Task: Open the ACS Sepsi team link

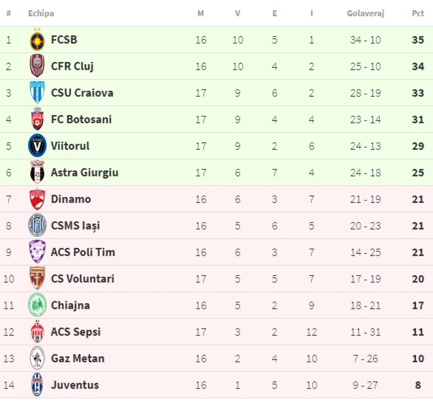Action: click(76, 332)
